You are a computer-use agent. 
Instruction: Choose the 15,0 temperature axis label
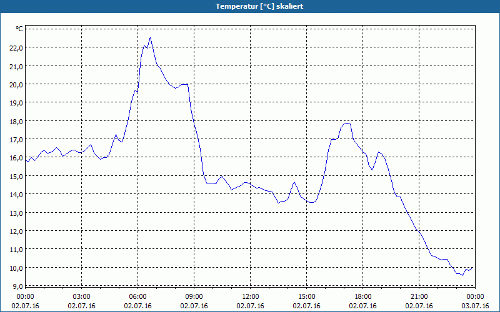coord(17,176)
